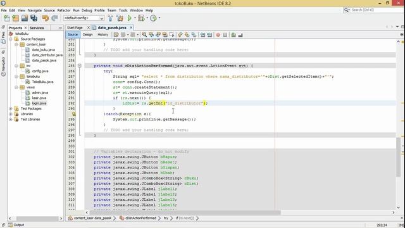This screenshot has width=405, height=228.
Task: Open the Profile Project dropdown arrow
Action: coord(159,18)
